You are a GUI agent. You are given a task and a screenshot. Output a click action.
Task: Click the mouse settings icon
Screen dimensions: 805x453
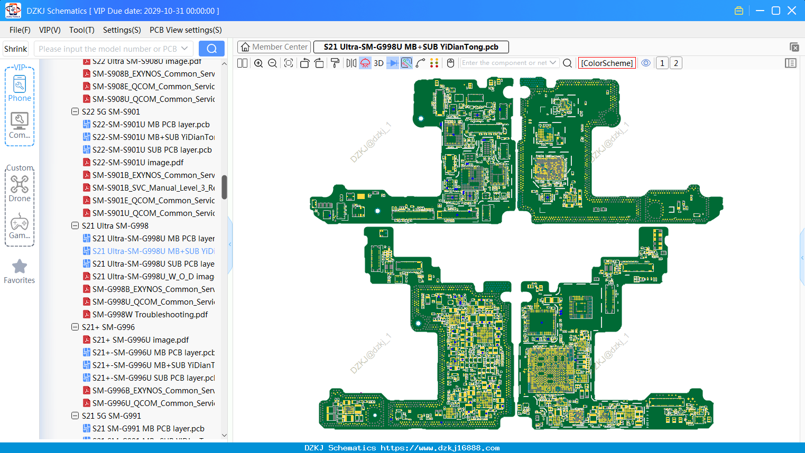[x=450, y=63]
